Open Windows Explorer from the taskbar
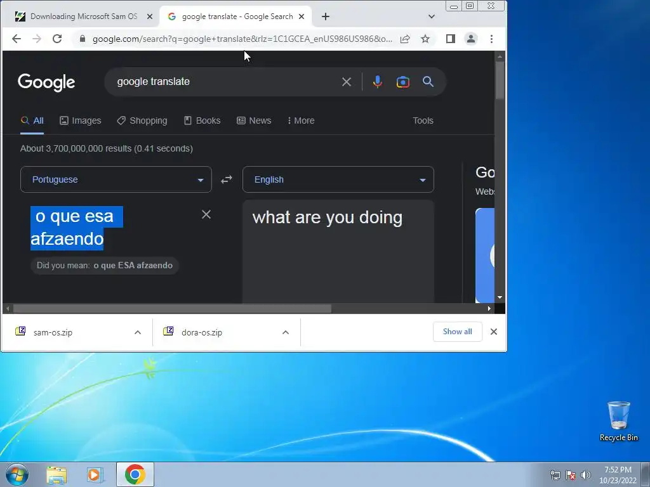Image resolution: width=650 pixels, height=487 pixels. 56,475
